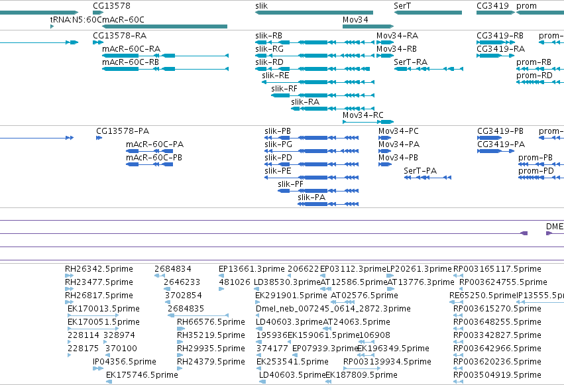The width and height of the screenshot is (564, 385).
Task: Click the CG3419 gene label
Action: click(492, 6)
